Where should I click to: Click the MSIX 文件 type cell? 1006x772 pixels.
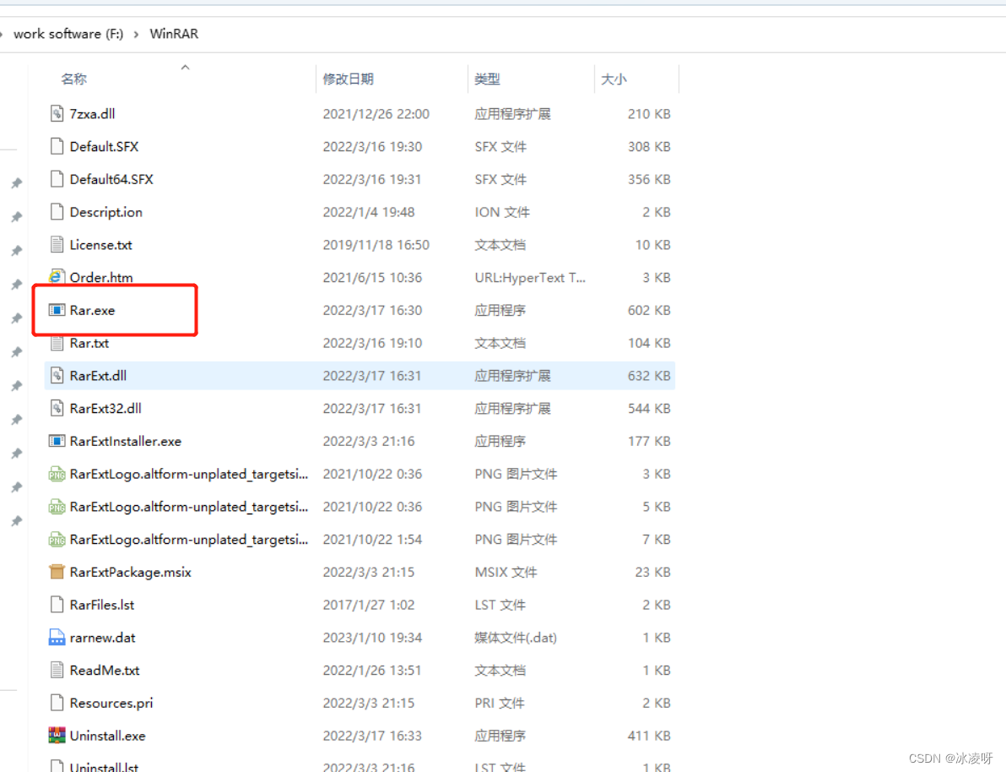coord(506,573)
